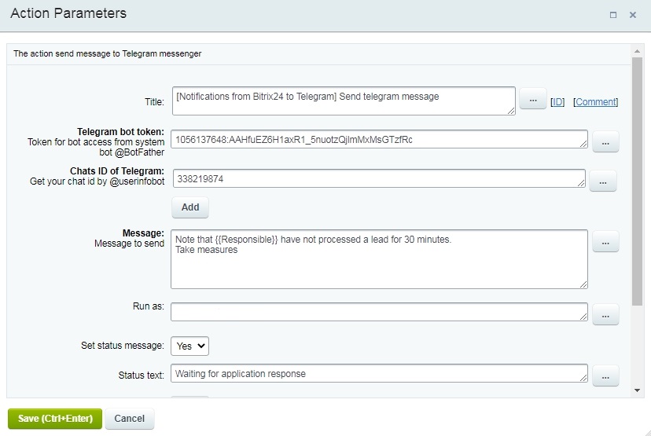Click the Chats ID of Telegram input

click(377, 178)
